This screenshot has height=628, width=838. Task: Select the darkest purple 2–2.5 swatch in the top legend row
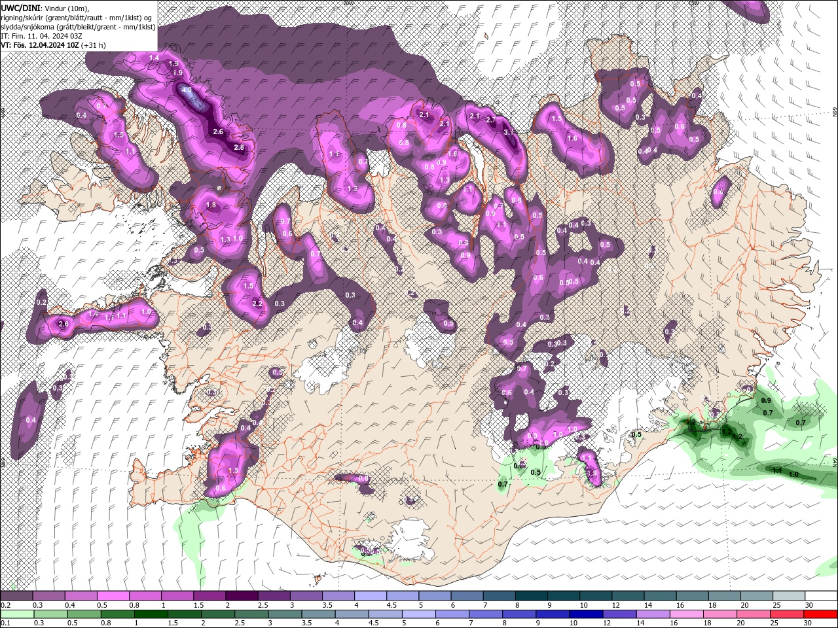[242, 596]
